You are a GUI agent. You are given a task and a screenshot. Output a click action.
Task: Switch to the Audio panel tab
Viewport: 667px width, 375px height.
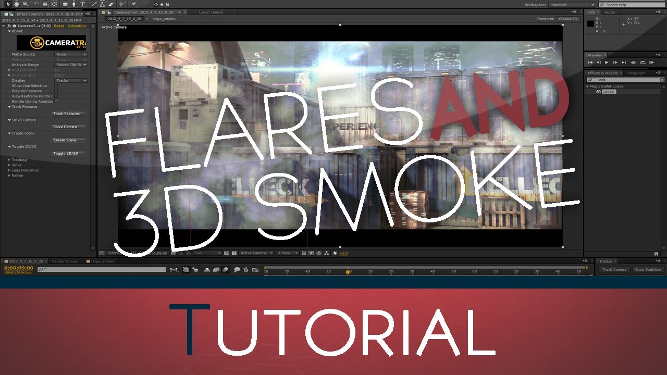click(x=610, y=12)
